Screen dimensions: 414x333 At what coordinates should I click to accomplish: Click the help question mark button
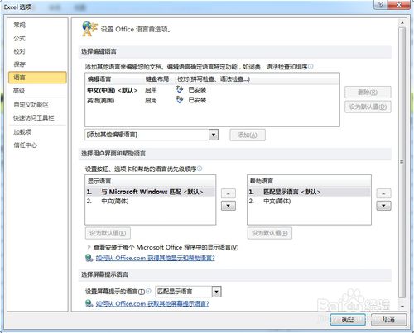click(381, 5)
